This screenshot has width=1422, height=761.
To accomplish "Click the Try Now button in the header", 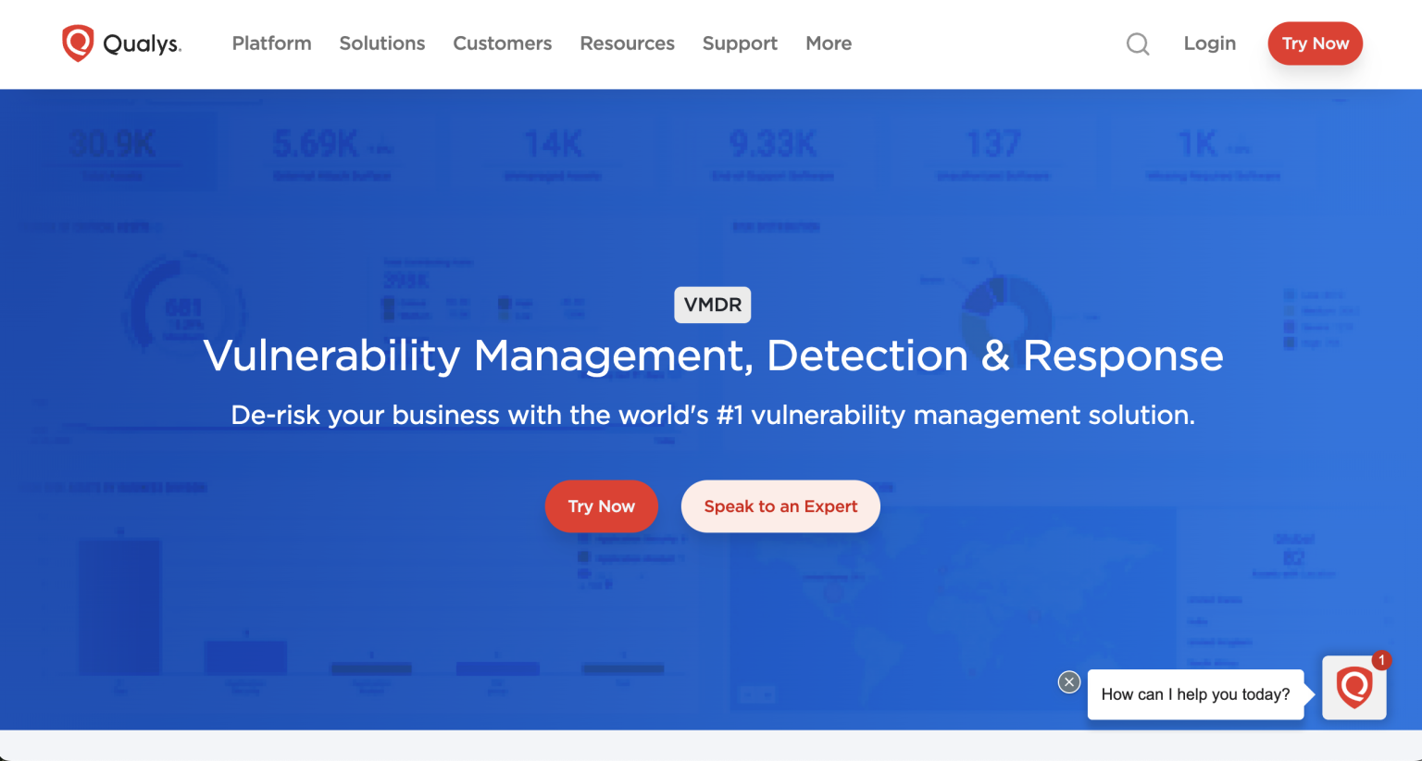I will (1315, 43).
